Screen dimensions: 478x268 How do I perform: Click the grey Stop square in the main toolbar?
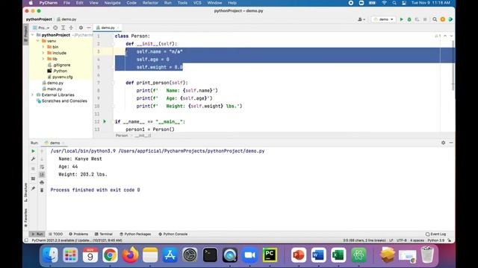(425, 19)
